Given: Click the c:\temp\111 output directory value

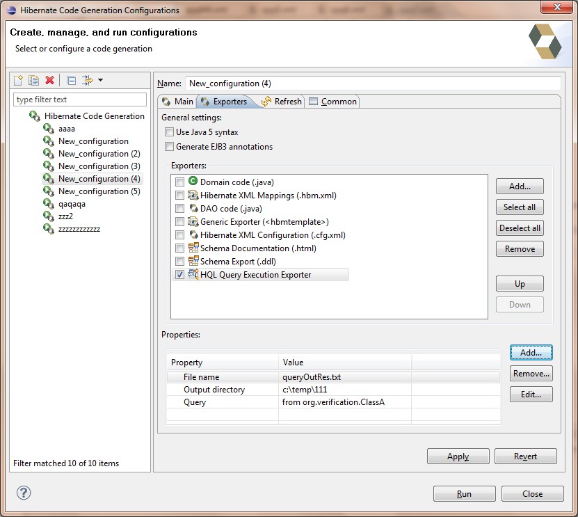Looking at the screenshot, I should coord(305,390).
